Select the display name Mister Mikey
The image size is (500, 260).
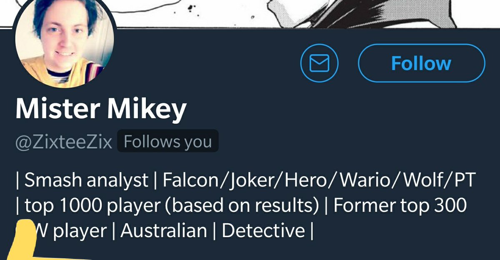(x=101, y=109)
